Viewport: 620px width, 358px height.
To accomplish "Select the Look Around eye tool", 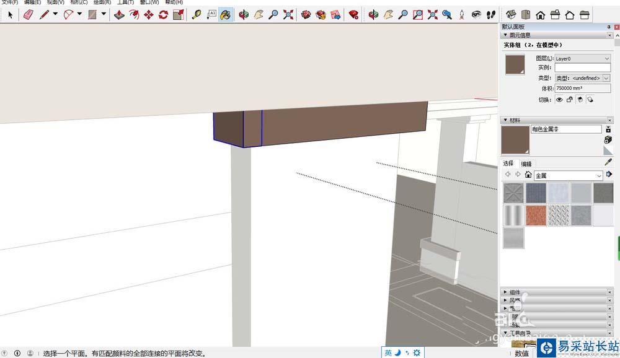I will click(x=476, y=15).
